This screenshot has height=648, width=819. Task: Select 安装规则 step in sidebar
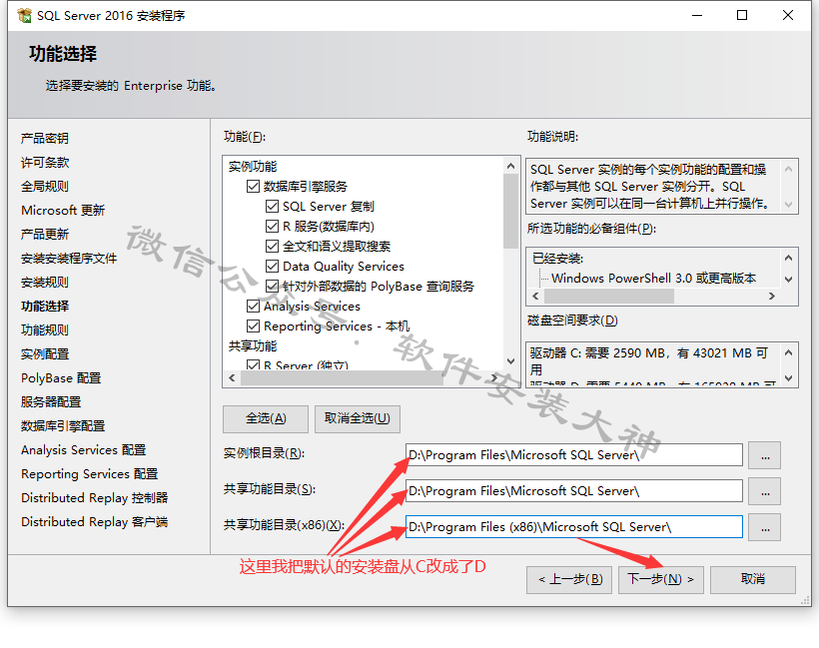coord(45,283)
